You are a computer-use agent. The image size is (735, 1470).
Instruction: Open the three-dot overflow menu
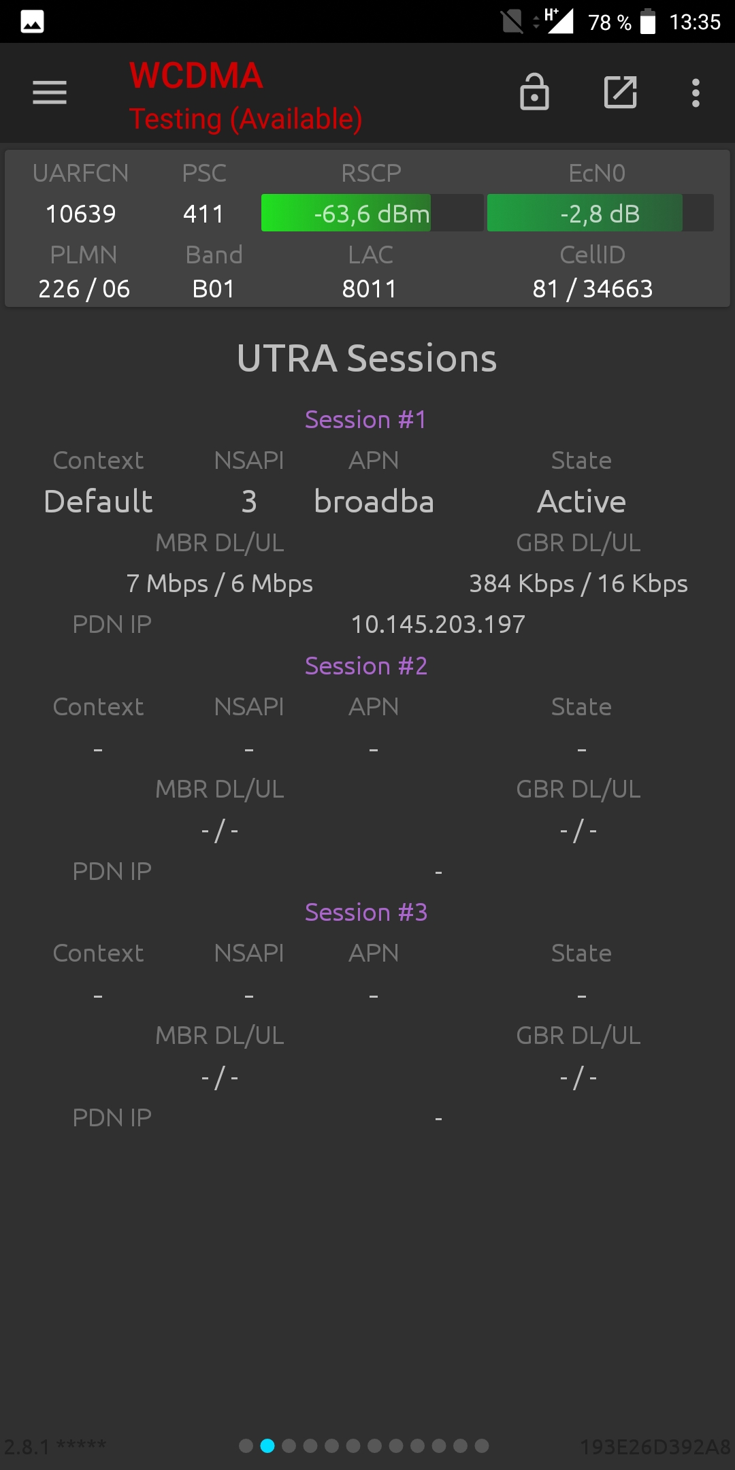pos(696,93)
